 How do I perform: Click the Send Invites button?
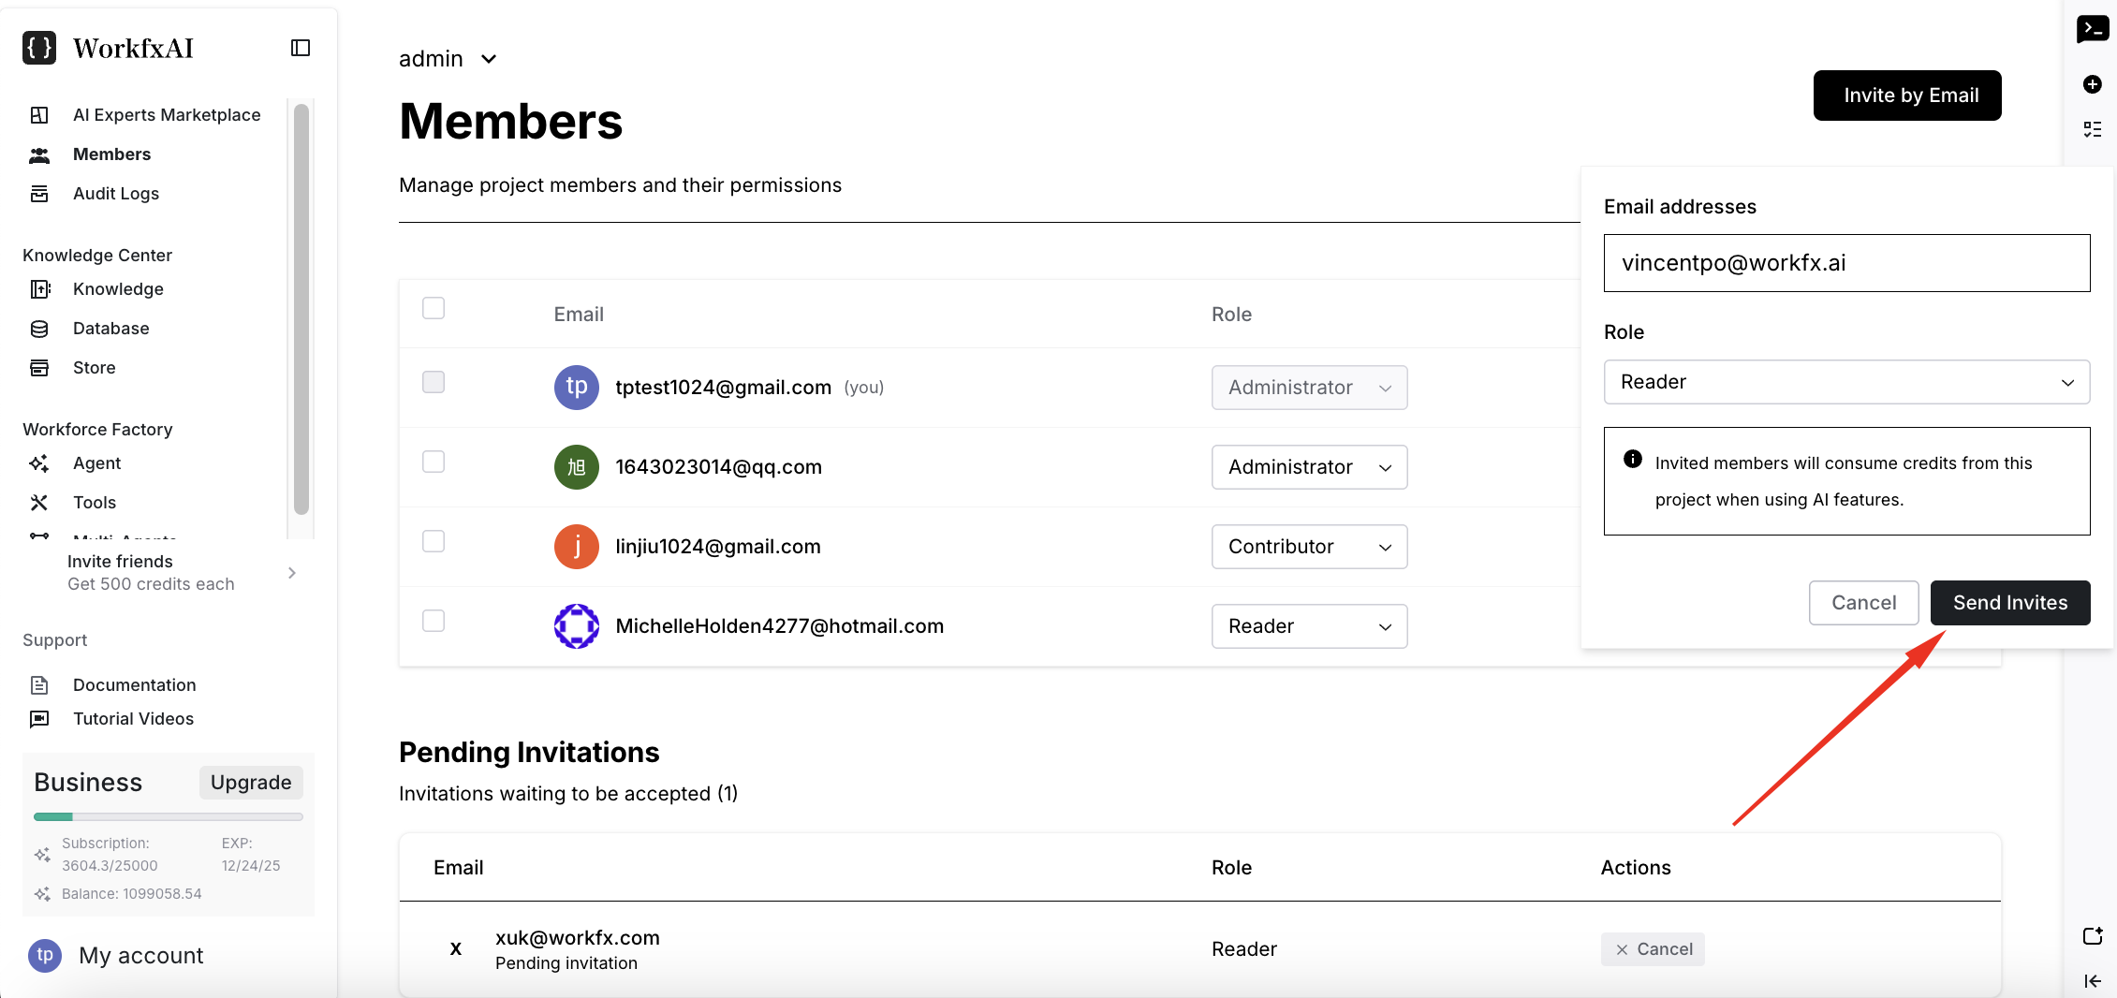(2009, 603)
